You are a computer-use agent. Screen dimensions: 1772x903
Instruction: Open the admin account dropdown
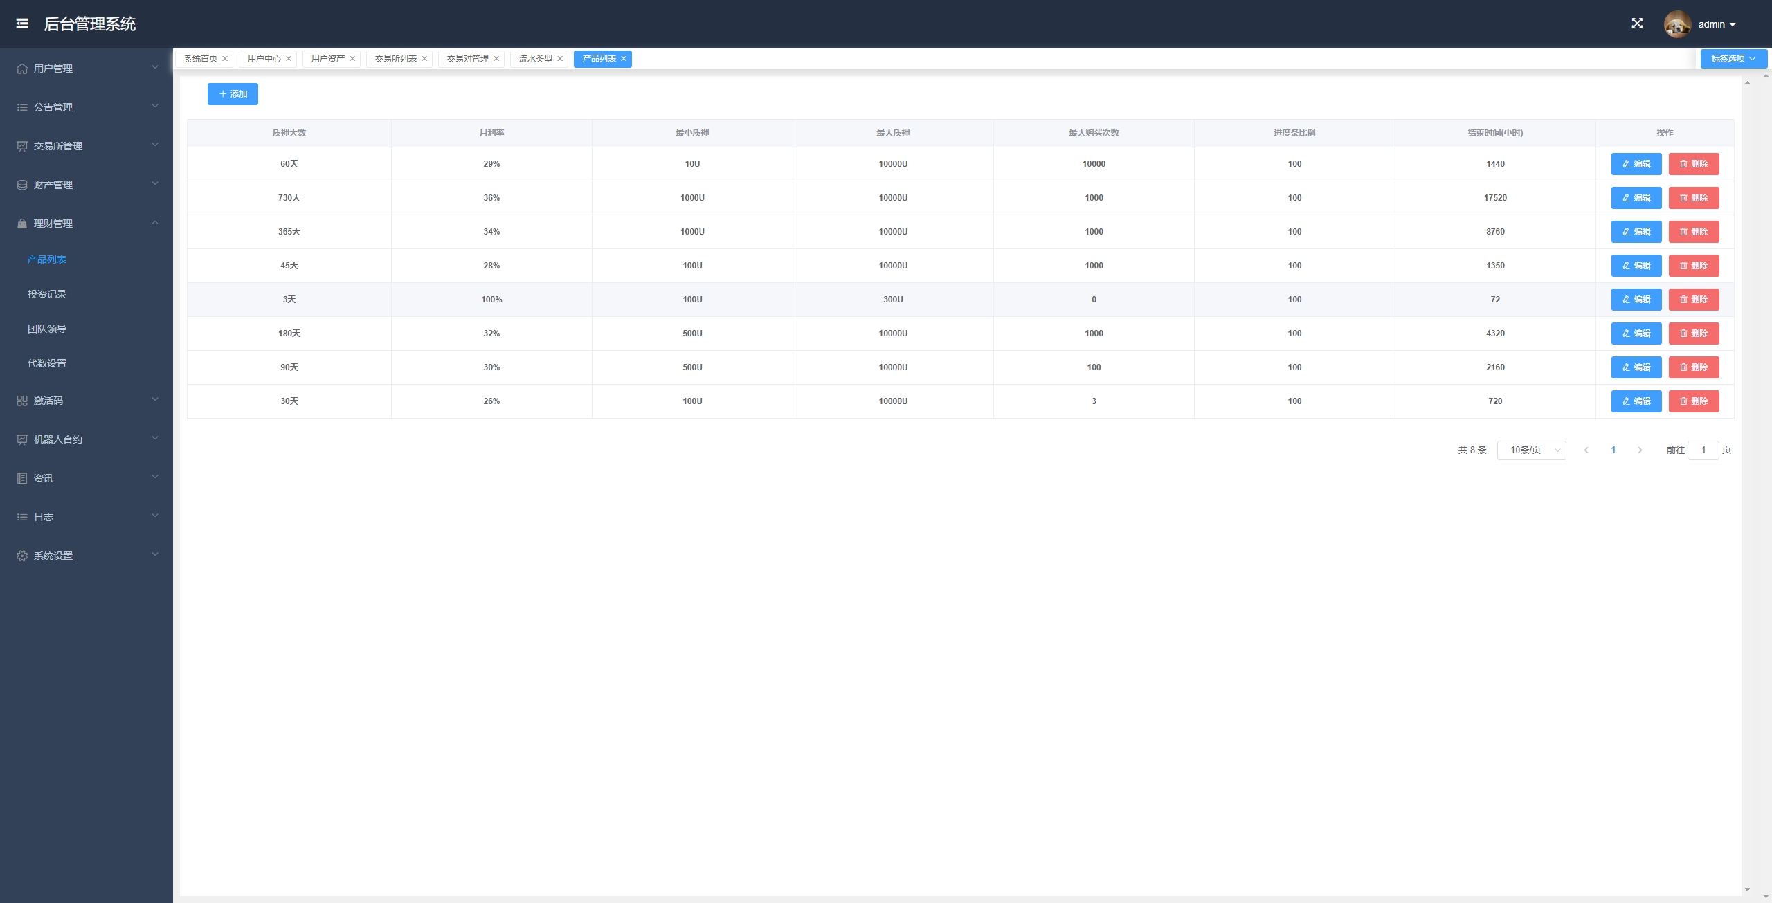[1717, 24]
